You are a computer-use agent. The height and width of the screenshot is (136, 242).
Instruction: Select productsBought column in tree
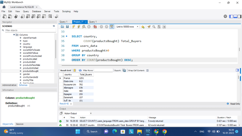[x=31, y=71]
